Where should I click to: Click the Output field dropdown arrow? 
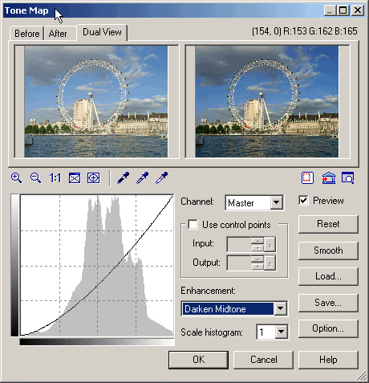(270, 263)
